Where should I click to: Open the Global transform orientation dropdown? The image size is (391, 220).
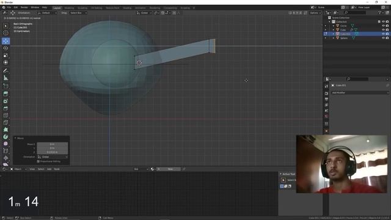144,13
